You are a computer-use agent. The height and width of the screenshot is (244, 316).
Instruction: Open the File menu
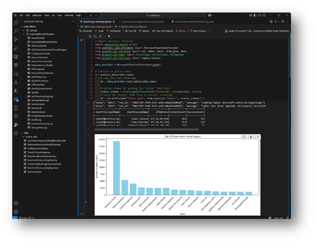point(21,15)
